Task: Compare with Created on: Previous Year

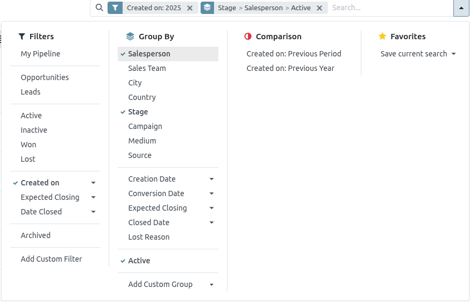Action: [x=290, y=68]
